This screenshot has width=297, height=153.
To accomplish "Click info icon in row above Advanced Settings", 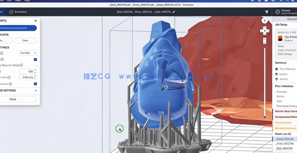I will tap(10, 84).
